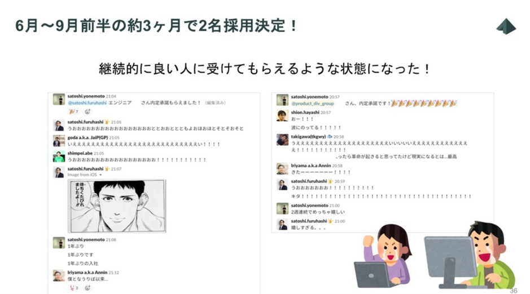Open the @satoshi.furuhashi mention

click(x=87, y=103)
